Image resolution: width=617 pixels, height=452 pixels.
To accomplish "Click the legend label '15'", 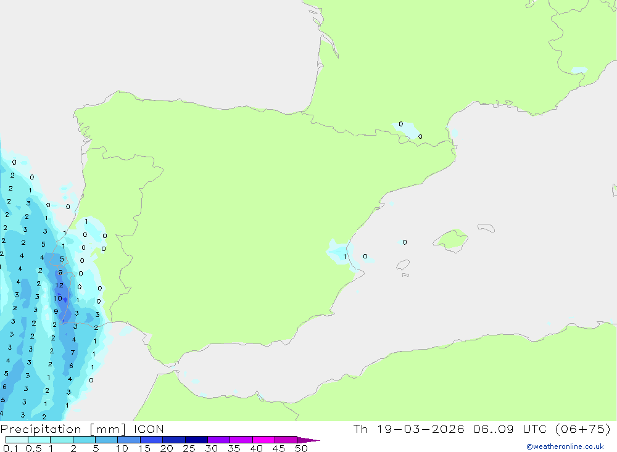I will click(144, 448).
